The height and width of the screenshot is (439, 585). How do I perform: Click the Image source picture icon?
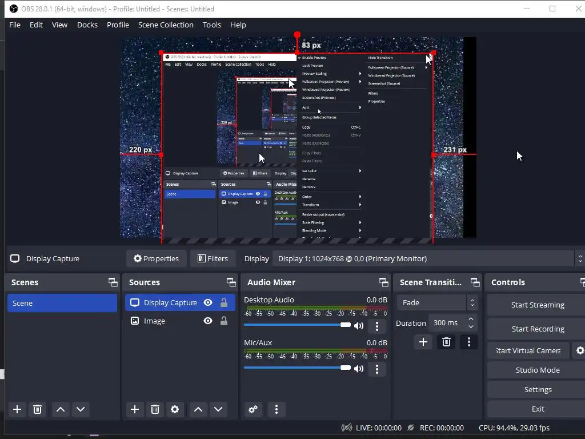pos(135,321)
